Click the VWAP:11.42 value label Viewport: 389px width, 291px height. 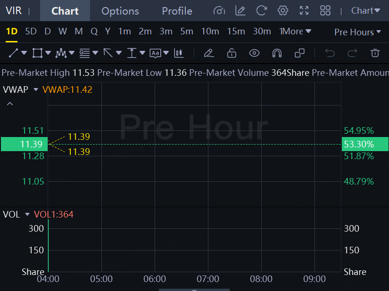click(67, 89)
